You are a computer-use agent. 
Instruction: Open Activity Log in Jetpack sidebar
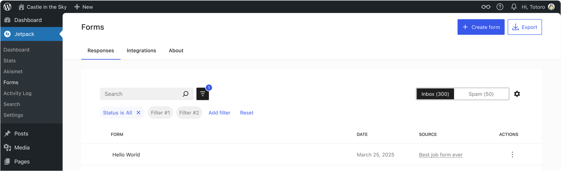coord(18,93)
